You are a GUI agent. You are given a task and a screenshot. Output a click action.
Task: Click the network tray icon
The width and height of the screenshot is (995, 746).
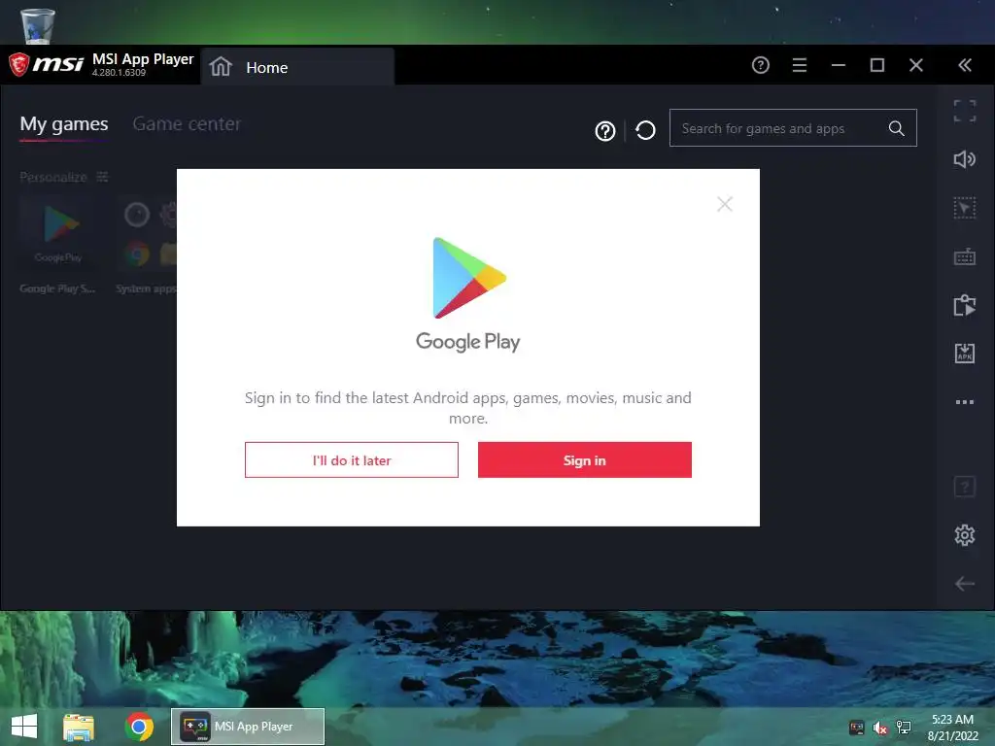coord(904,728)
